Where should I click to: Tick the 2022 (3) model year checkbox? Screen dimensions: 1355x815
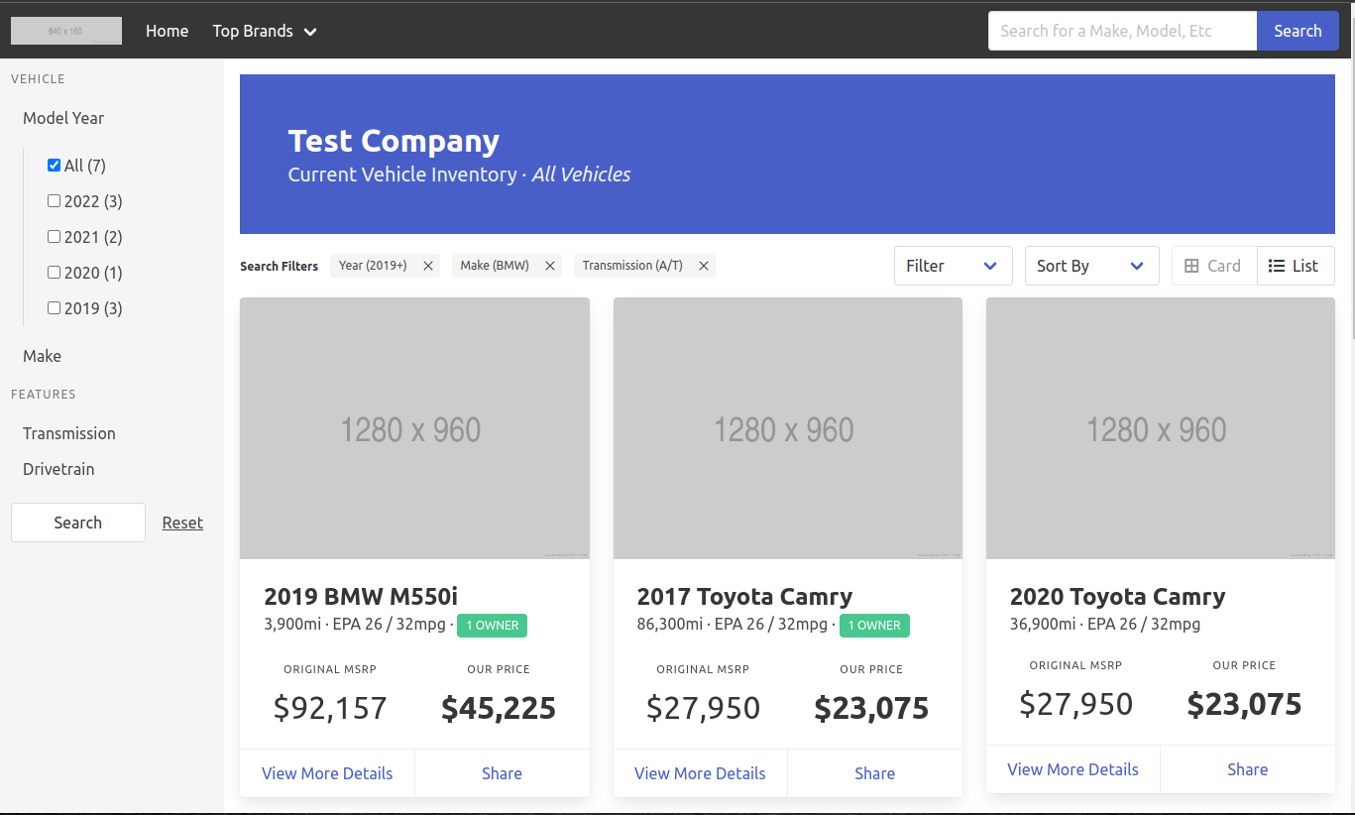[55, 201]
